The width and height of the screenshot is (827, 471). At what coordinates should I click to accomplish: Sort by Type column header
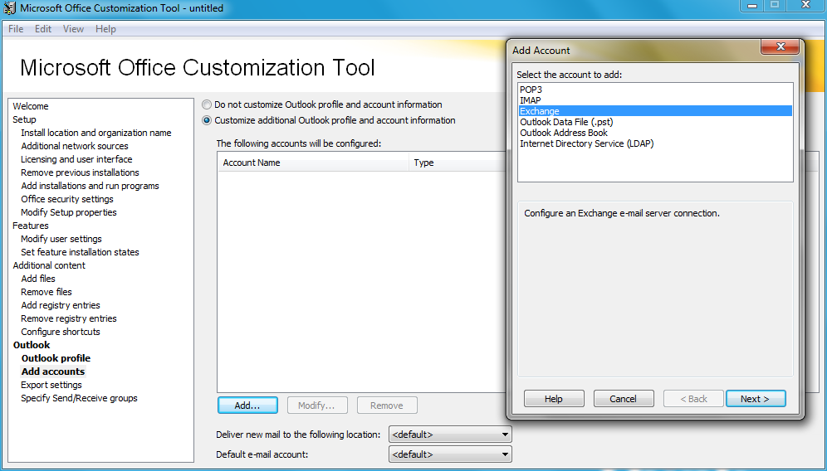[x=458, y=163]
